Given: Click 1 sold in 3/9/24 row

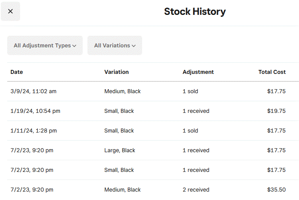Looking at the screenshot, I should click(190, 91).
